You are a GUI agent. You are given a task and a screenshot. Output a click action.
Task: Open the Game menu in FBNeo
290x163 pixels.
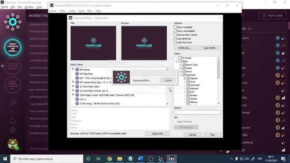(x=53, y=11)
